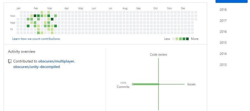Select the 2013 contribution year
Viewport: 250px width, 111px height.
click(x=223, y=65)
